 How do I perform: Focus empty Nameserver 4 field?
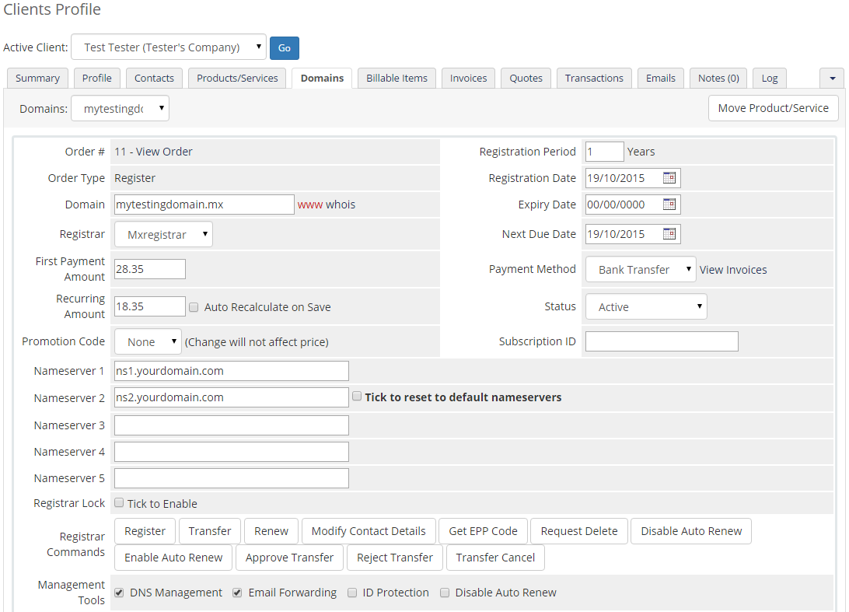click(x=231, y=452)
